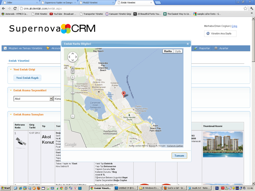Open the Raporlar menu
This screenshot has height=191, width=255.
click(x=202, y=48)
